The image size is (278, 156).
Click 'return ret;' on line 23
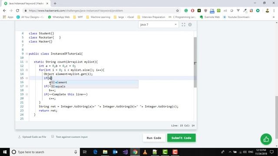click(x=48, y=111)
